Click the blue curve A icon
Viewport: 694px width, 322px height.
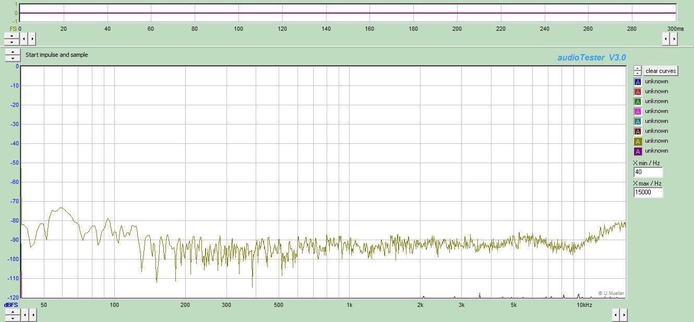tap(638, 82)
